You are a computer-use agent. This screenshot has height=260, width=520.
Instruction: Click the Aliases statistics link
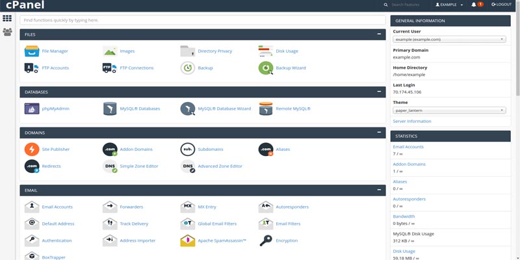click(x=400, y=182)
